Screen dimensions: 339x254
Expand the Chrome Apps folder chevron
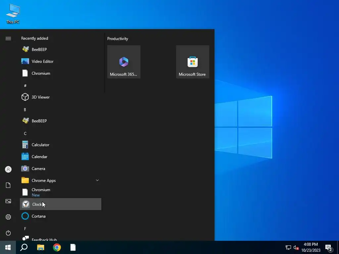pos(97,180)
